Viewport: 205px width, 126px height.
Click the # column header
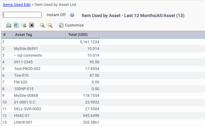[7, 35]
